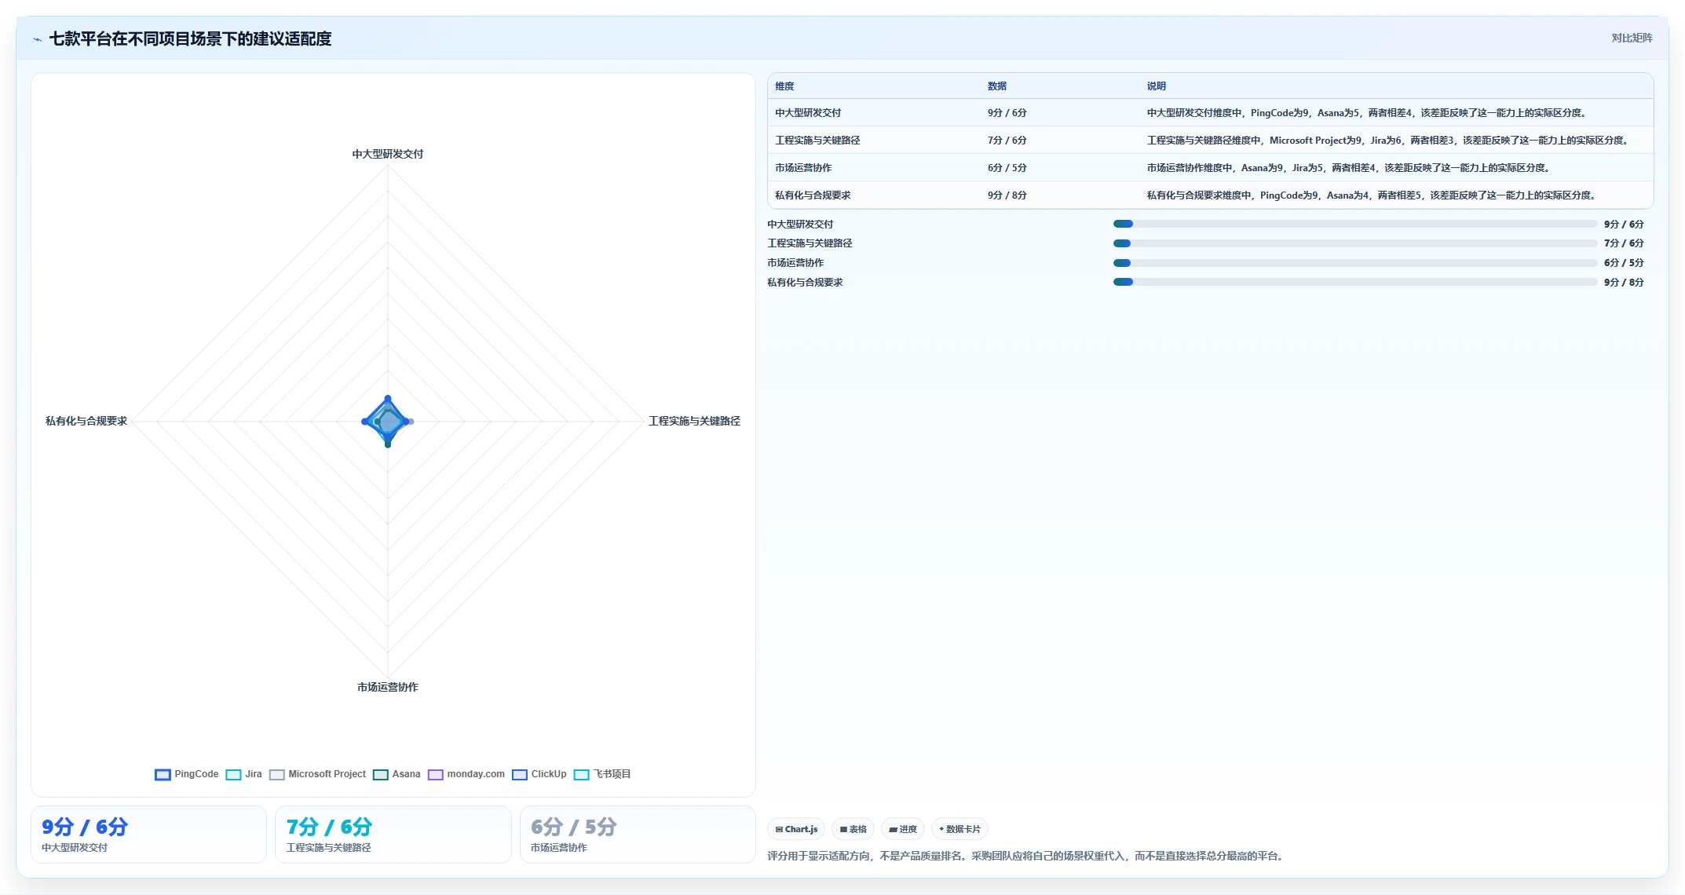Toggle ClickUp dataset in chart legend

[539, 774]
